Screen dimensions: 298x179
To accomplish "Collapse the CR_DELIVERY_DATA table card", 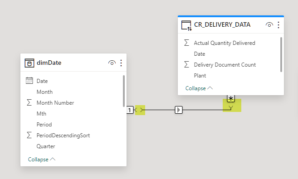I will click(199, 88).
